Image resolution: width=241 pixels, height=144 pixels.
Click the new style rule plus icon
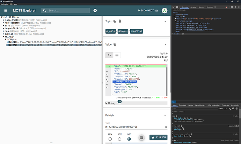(229, 109)
